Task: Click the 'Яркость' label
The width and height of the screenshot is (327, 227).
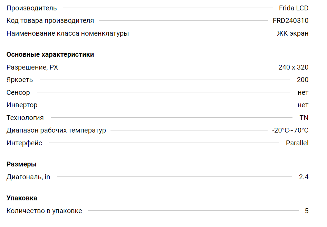Action: click(x=20, y=80)
